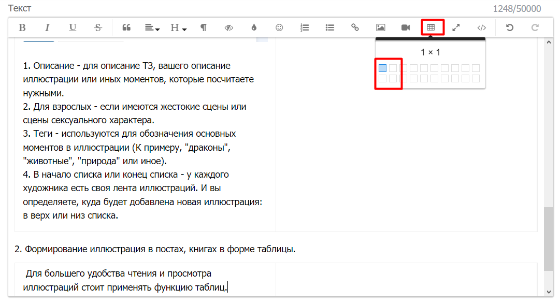Open the table insert dropdown
The height and width of the screenshot is (303, 560).
click(431, 28)
